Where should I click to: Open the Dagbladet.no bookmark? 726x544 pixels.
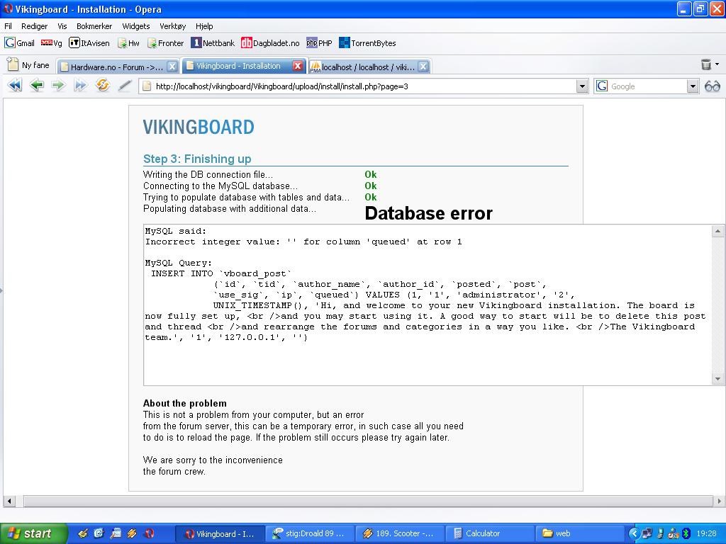coord(270,43)
